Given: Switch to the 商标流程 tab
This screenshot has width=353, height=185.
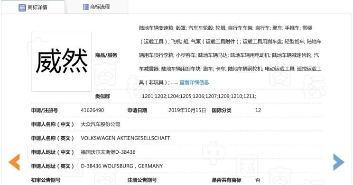Looking at the screenshot, I should 96,7.
